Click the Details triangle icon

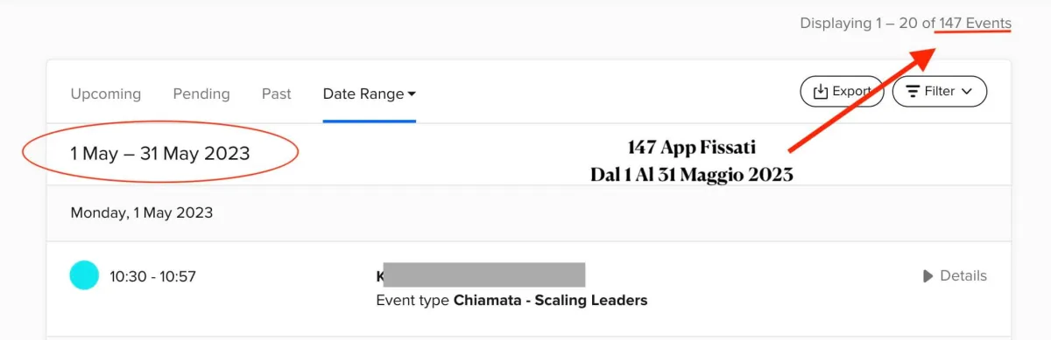tap(928, 276)
